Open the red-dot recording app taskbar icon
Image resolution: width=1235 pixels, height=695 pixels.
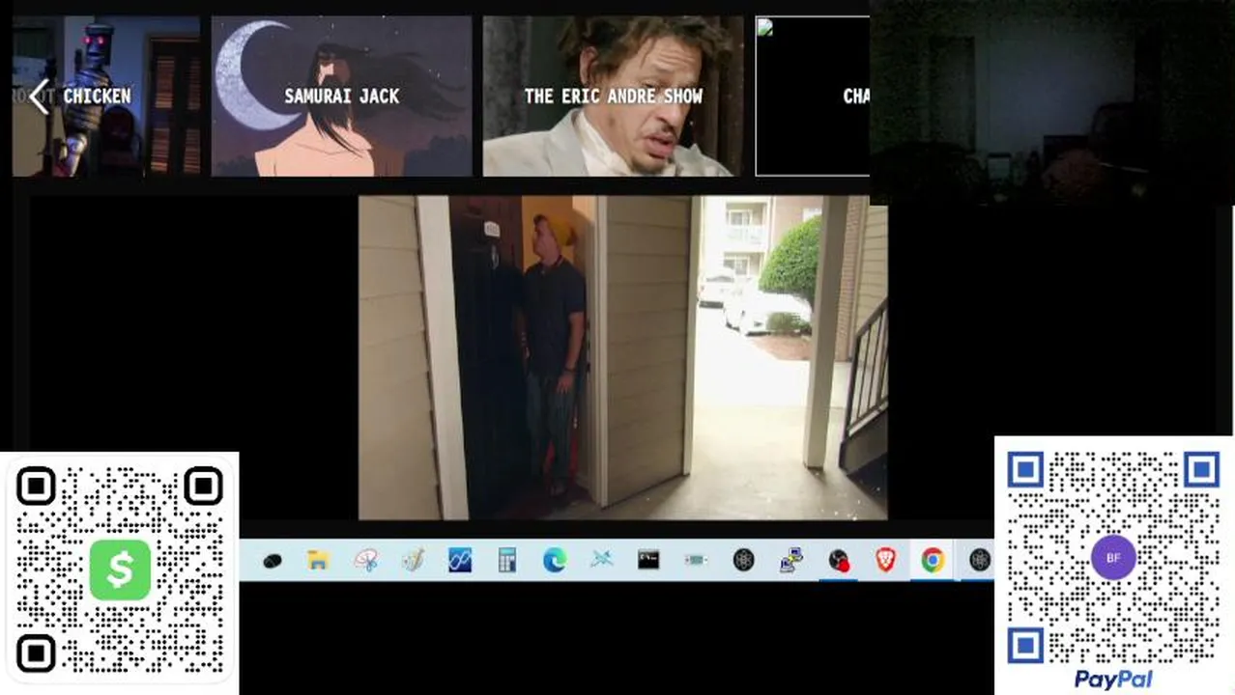[x=839, y=560]
